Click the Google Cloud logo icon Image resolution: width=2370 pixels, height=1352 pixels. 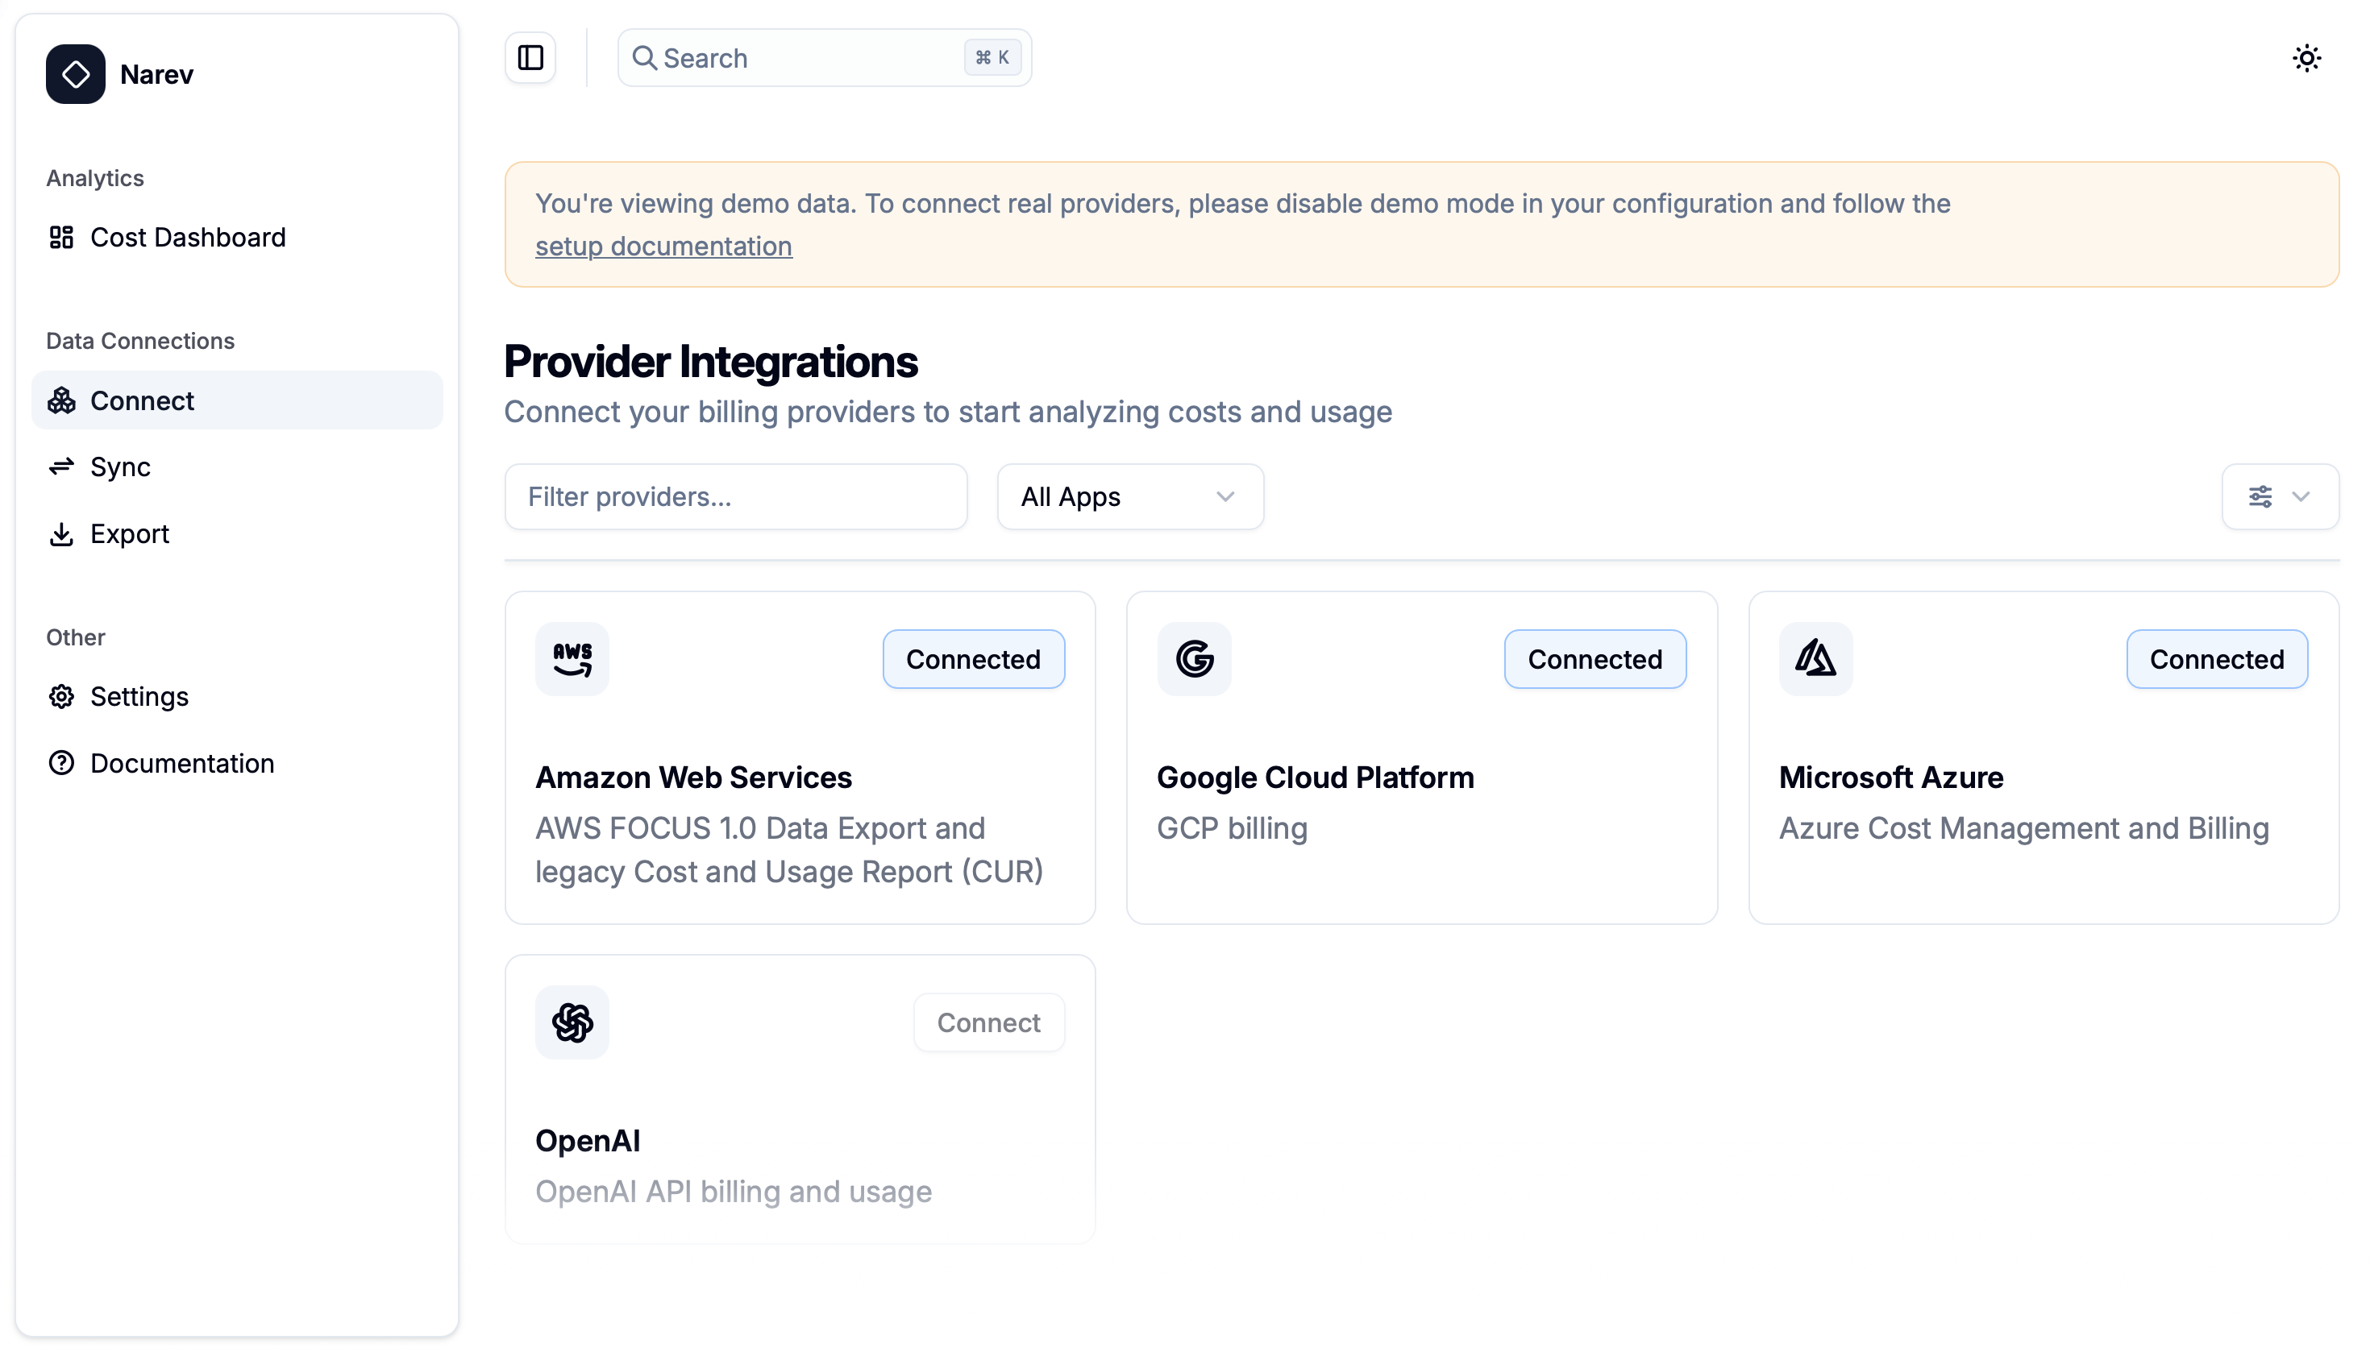1194,659
